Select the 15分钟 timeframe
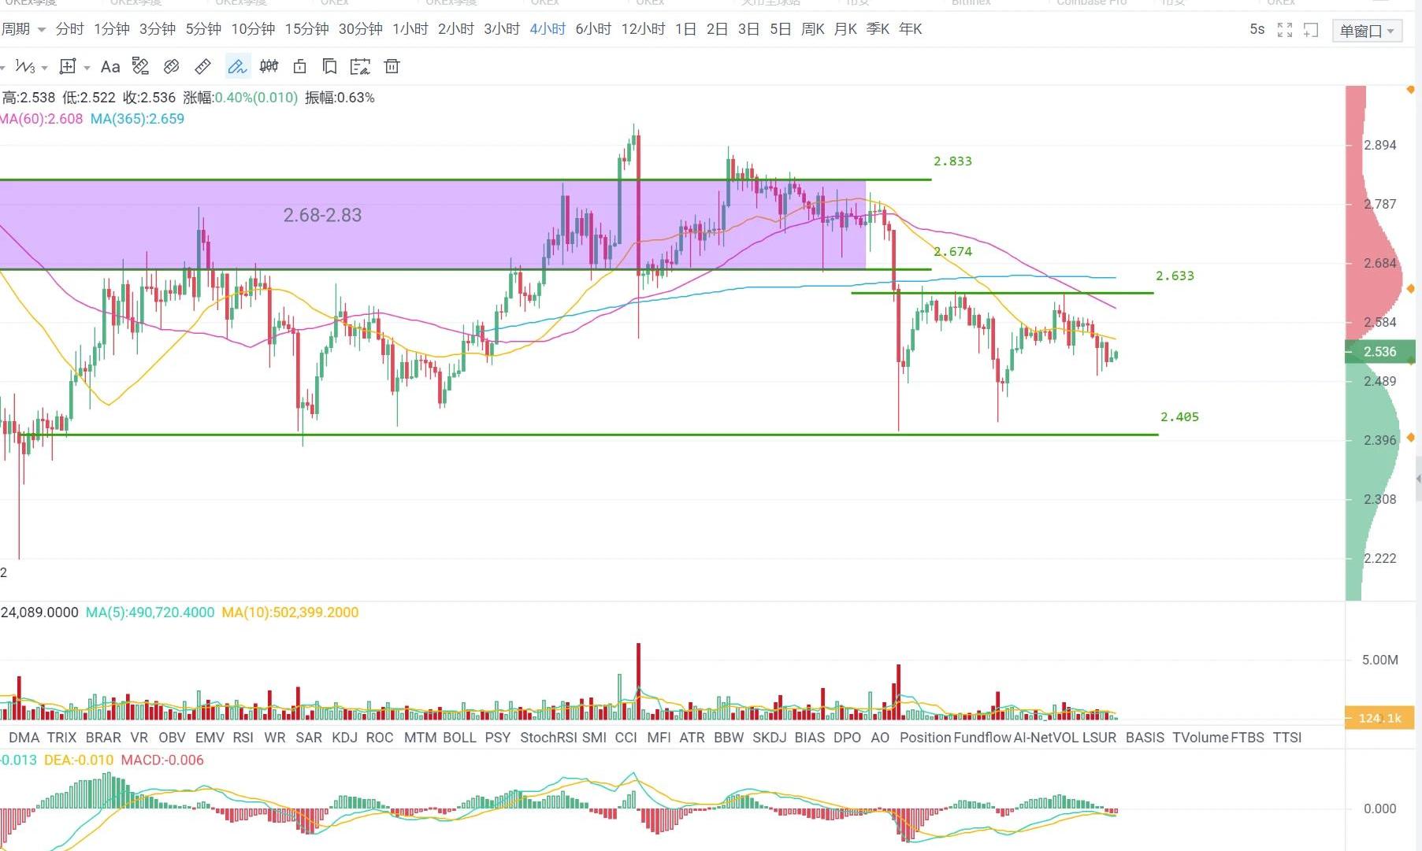Image resolution: width=1422 pixels, height=851 pixels. 306,29
